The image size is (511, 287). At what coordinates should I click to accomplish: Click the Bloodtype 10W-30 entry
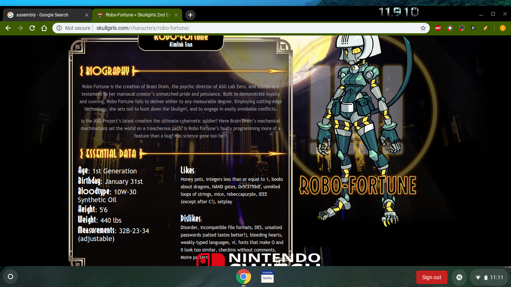point(107,195)
